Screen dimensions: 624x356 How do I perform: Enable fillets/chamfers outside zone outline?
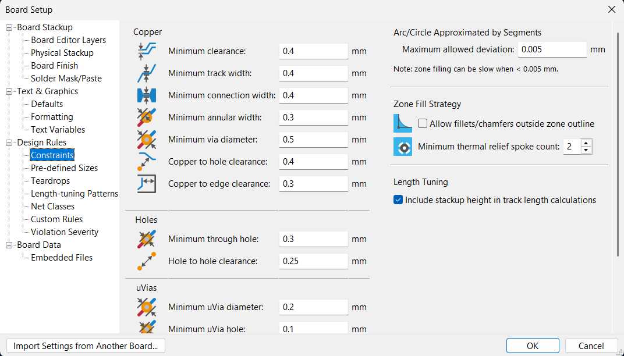click(x=423, y=123)
